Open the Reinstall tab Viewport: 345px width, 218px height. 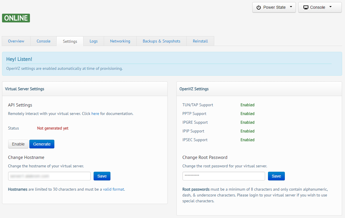(200, 41)
